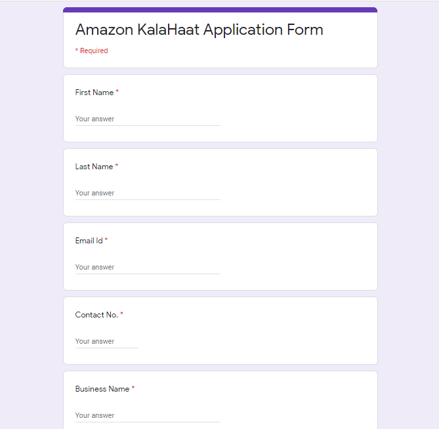Image resolution: width=439 pixels, height=429 pixels.
Task: Click the red asterisk beside Contact No.
Action: pos(122,314)
